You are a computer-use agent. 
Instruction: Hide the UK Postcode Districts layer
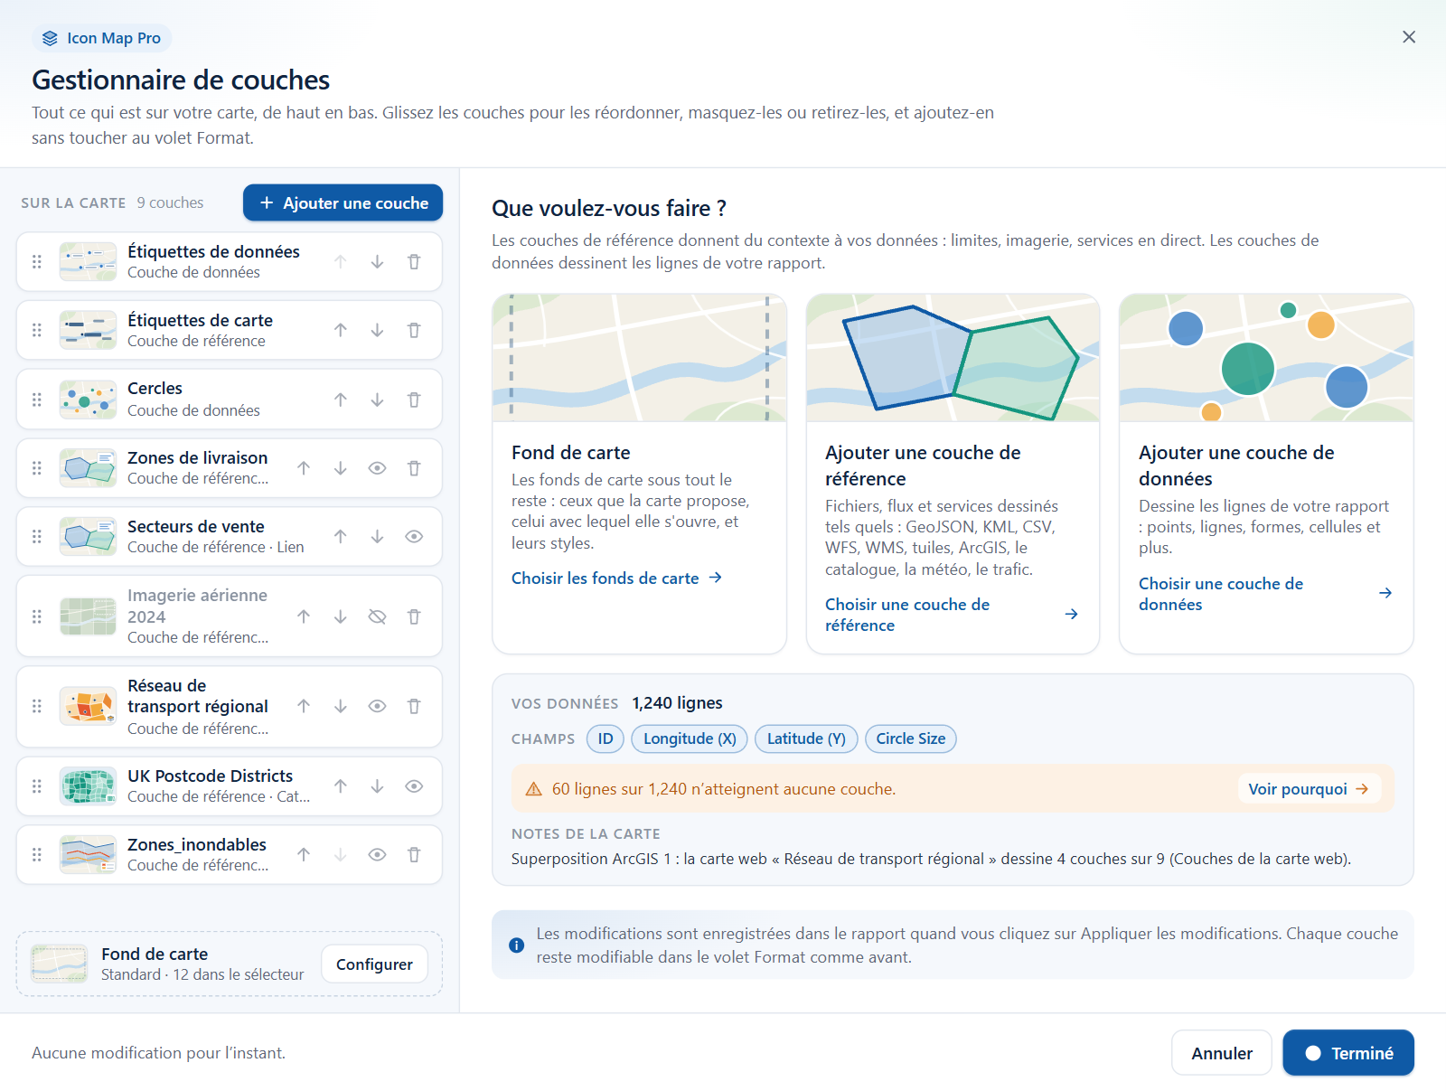(414, 786)
